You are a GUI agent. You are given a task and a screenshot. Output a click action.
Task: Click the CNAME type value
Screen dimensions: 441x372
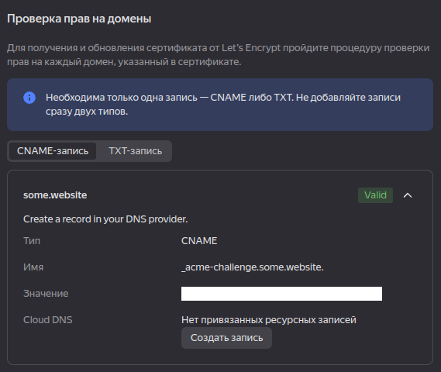tap(199, 241)
